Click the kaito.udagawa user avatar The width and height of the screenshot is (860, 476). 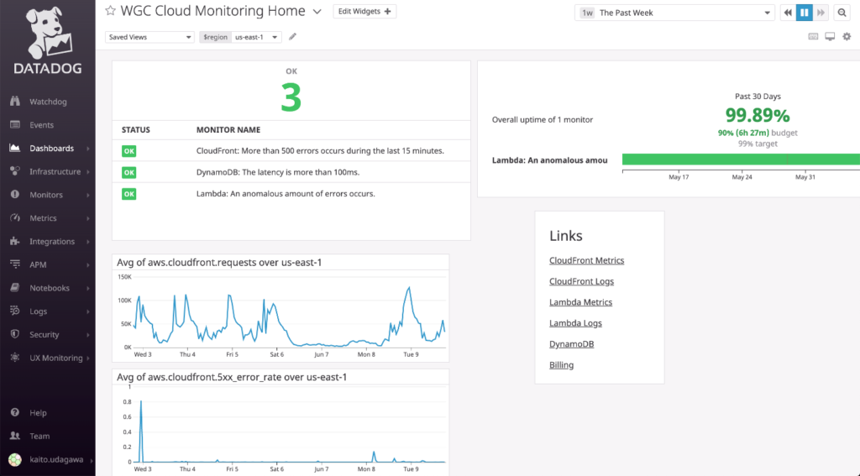coord(15,459)
